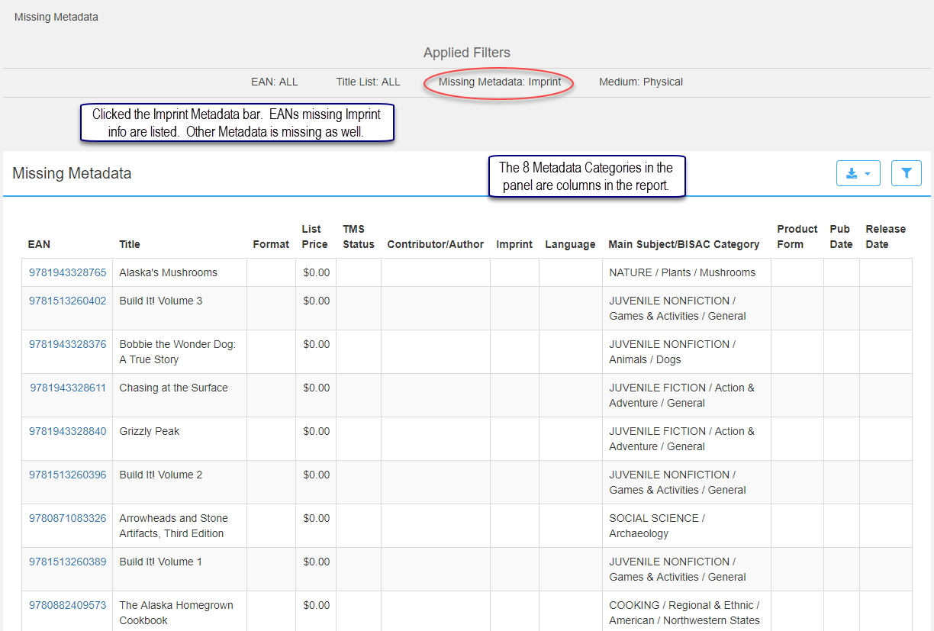Viewport: 934px width, 631px height.
Task: Click the Language column header
Action: point(570,244)
